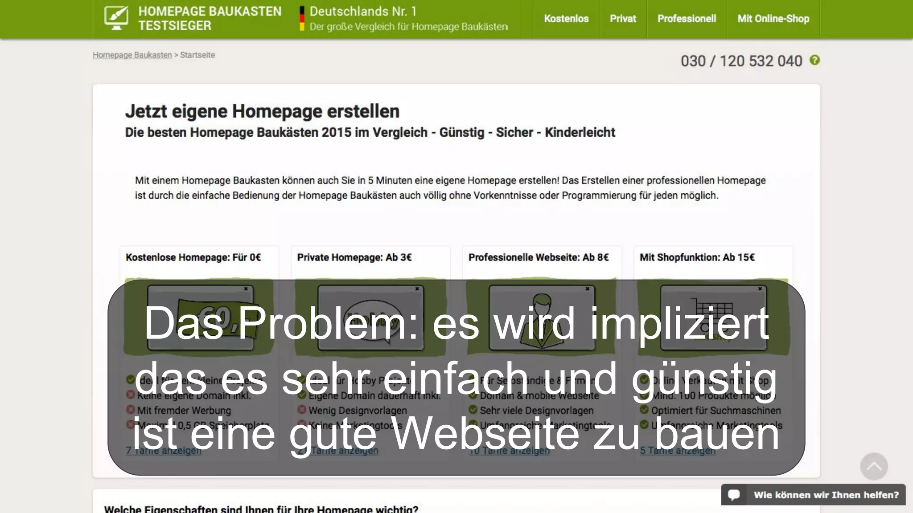The image size is (913, 513).
Task: Open the Kostenlos navigation item
Action: (566, 19)
